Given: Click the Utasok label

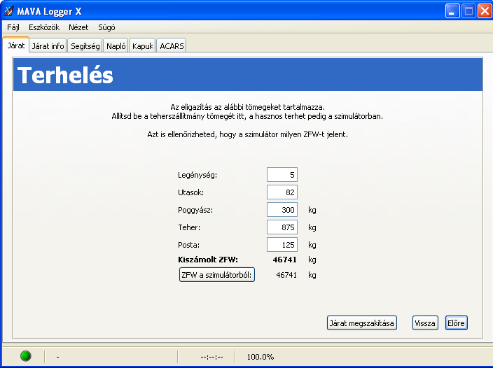Looking at the screenshot, I should coord(190,192).
